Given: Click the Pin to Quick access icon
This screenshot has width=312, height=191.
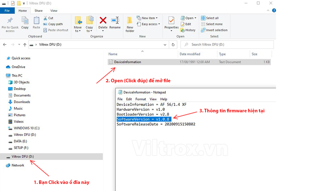Looking at the screenshot, I should click(x=10, y=20).
